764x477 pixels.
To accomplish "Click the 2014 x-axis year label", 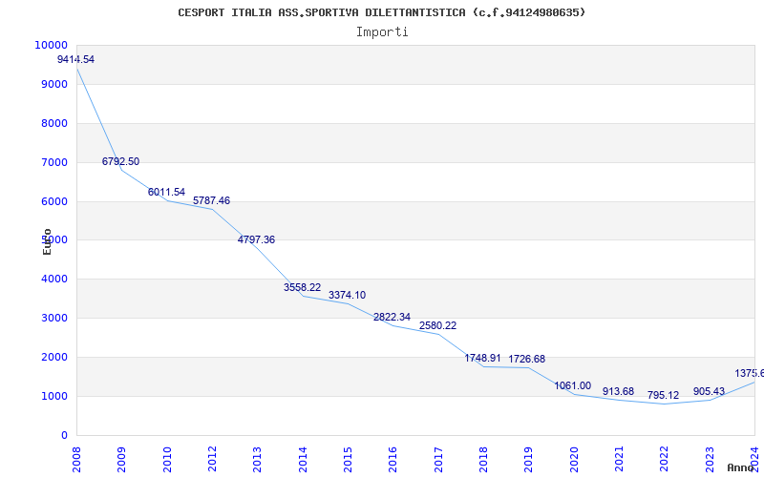I will pyautogui.click(x=303, y=459).
